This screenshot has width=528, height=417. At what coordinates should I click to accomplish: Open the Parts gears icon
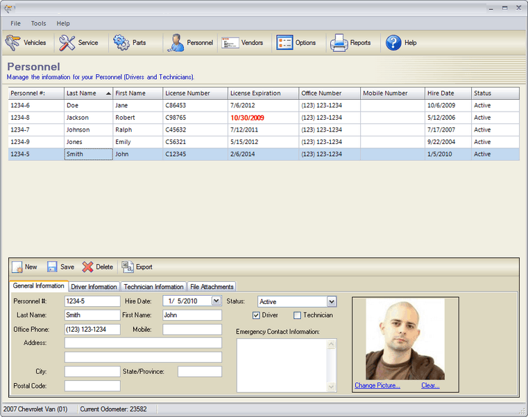[121, 43]
